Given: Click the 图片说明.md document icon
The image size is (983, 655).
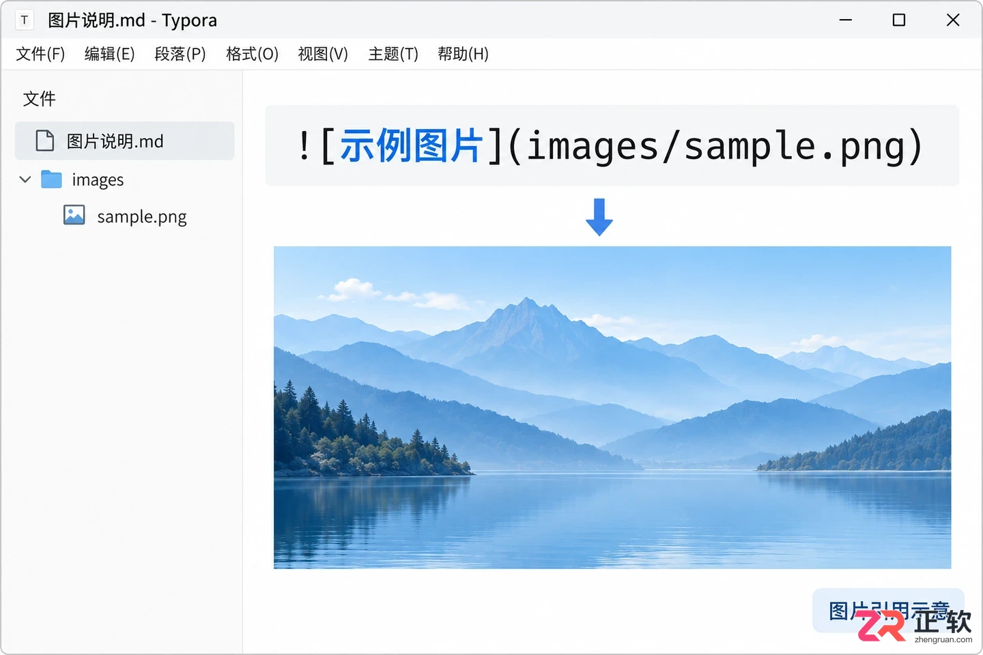Looking at the screenshot, I should [x=45, y=141].
